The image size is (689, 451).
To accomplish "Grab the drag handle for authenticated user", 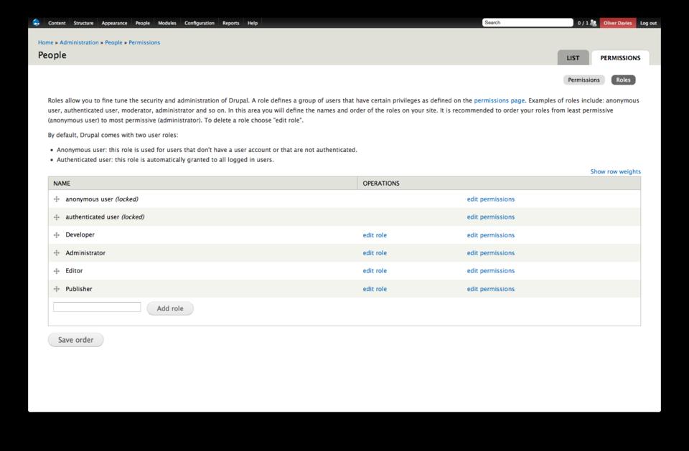I will tap(57, 217).
